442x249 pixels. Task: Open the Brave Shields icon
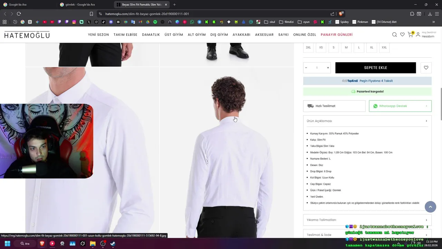(x=341, y=14)
